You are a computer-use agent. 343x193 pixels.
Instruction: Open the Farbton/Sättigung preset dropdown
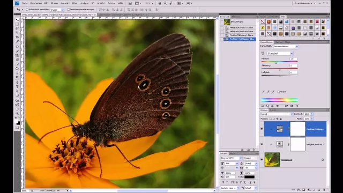296,47
